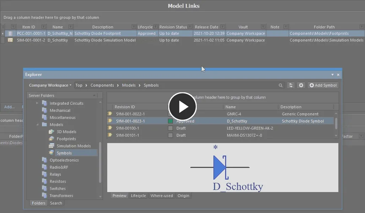365x213 pixels.
Task: Expand the Integrated Circuits folder
Action: (x=37, y=103)
